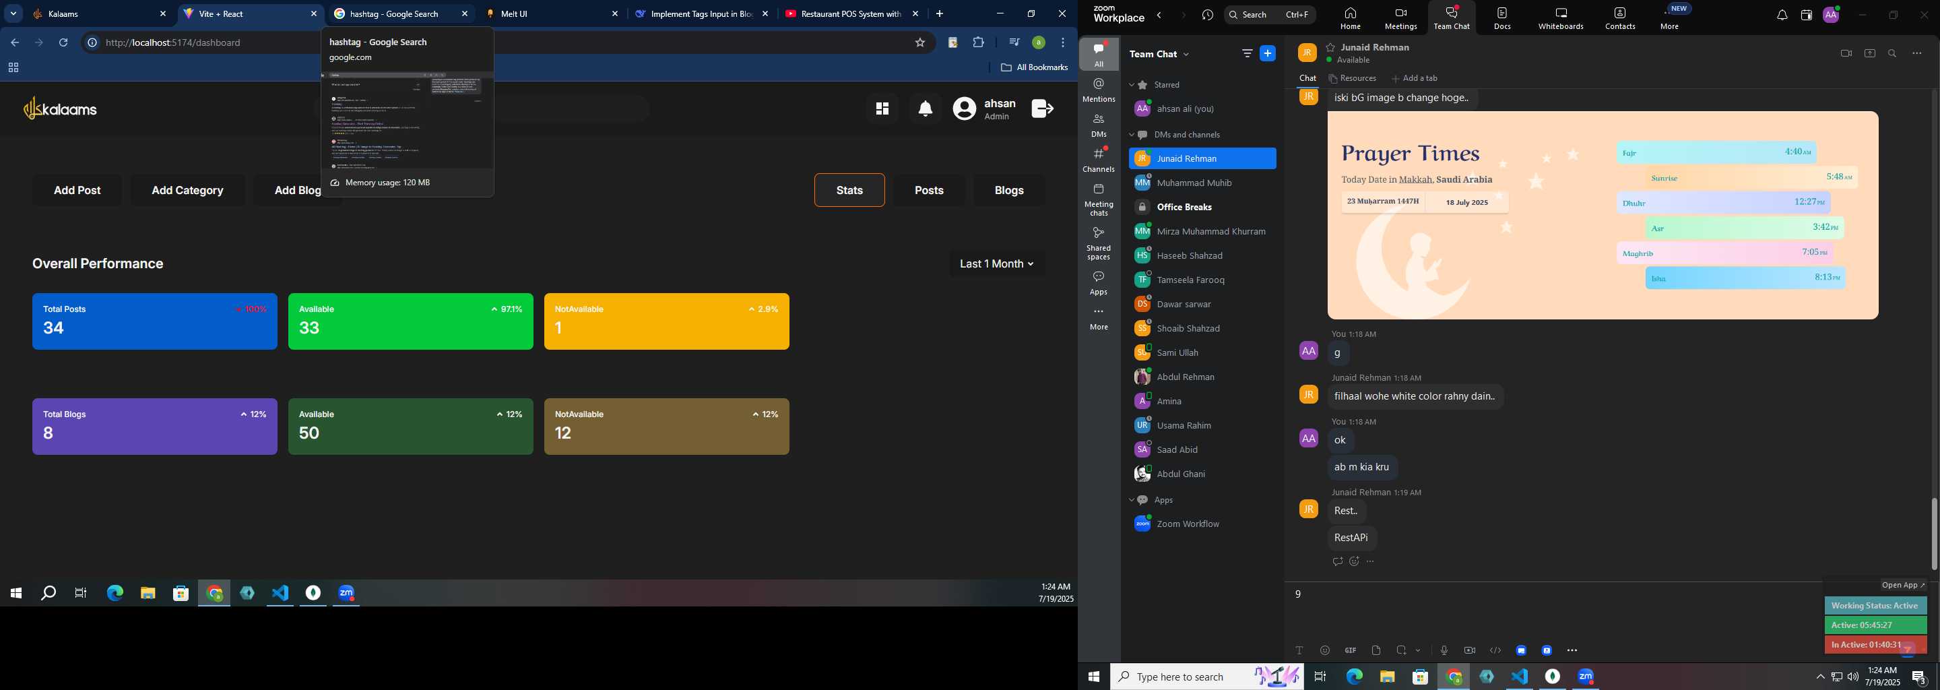This screenshot has width=1940, height=690.
Task: Expand the Team Chat header dropdown
Action: 1187,54
